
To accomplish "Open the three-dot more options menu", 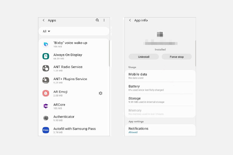I will [x=104, y=20].
